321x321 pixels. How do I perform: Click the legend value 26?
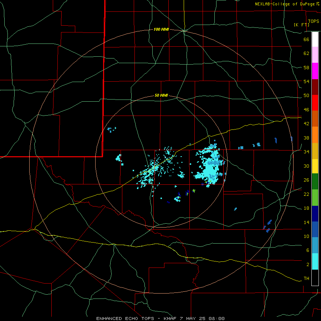click(x=306, y=180)
